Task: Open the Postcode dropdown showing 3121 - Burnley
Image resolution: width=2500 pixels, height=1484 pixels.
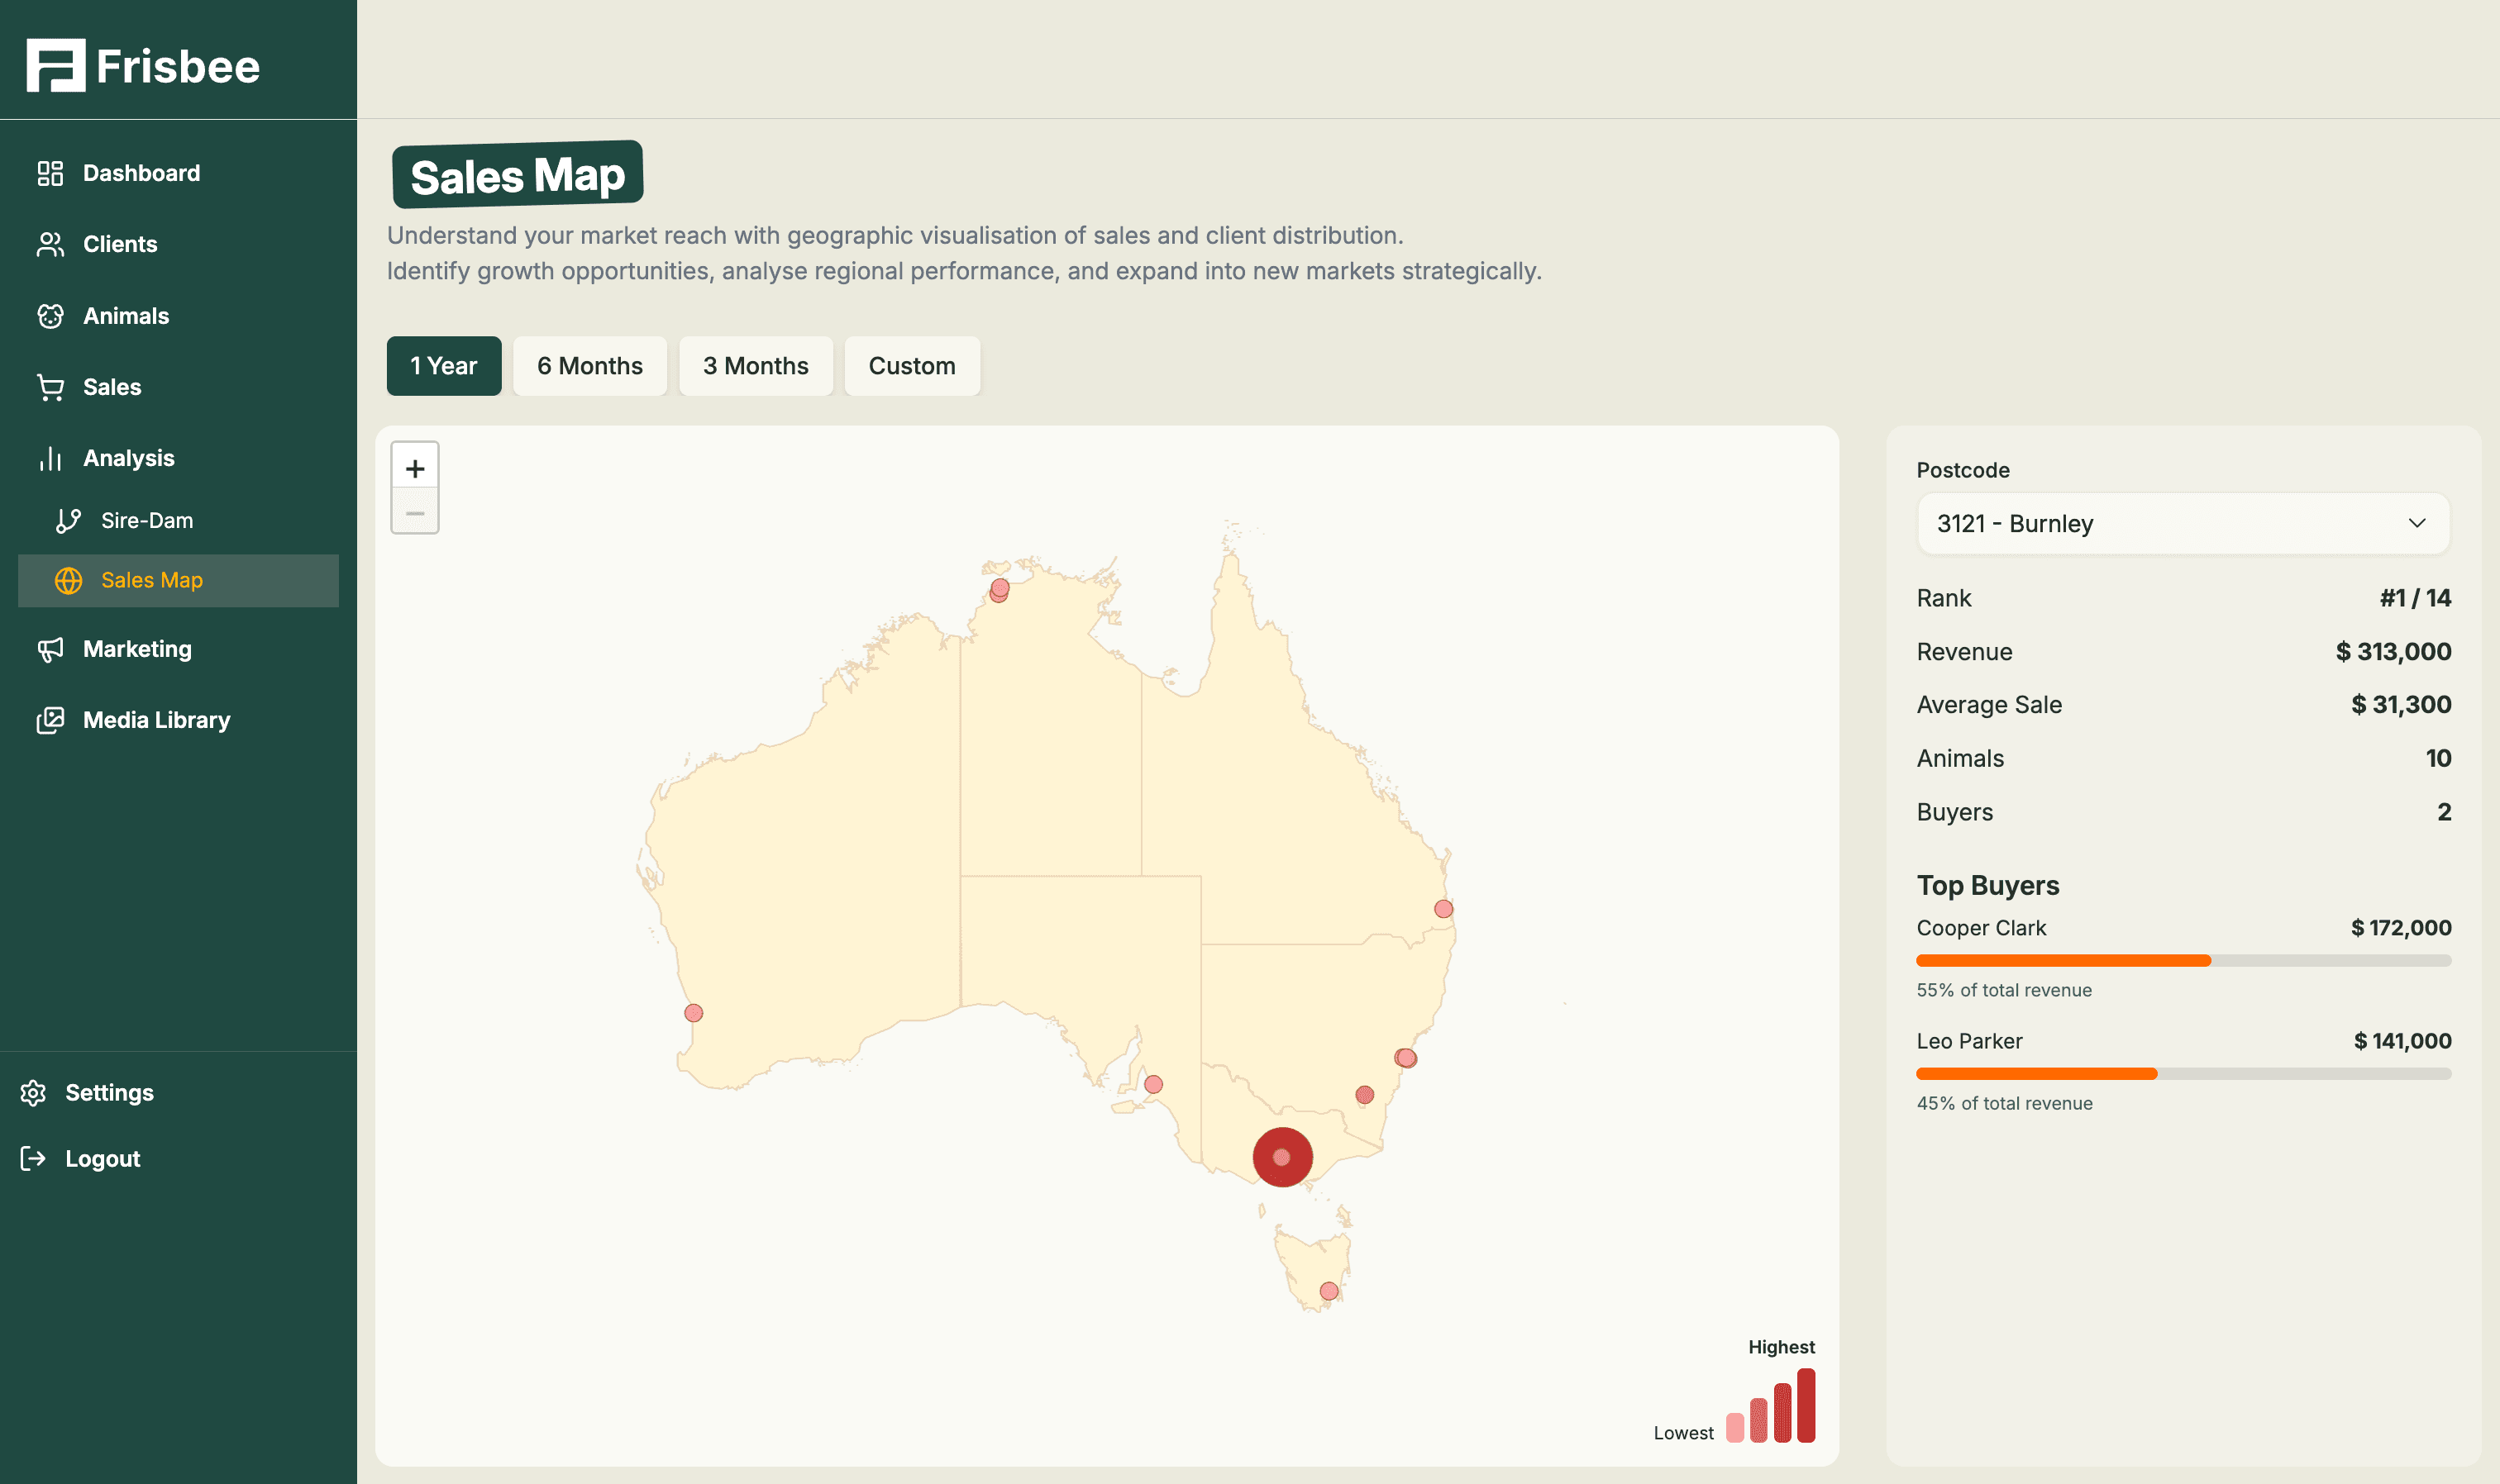Action: pos(2181,523)
